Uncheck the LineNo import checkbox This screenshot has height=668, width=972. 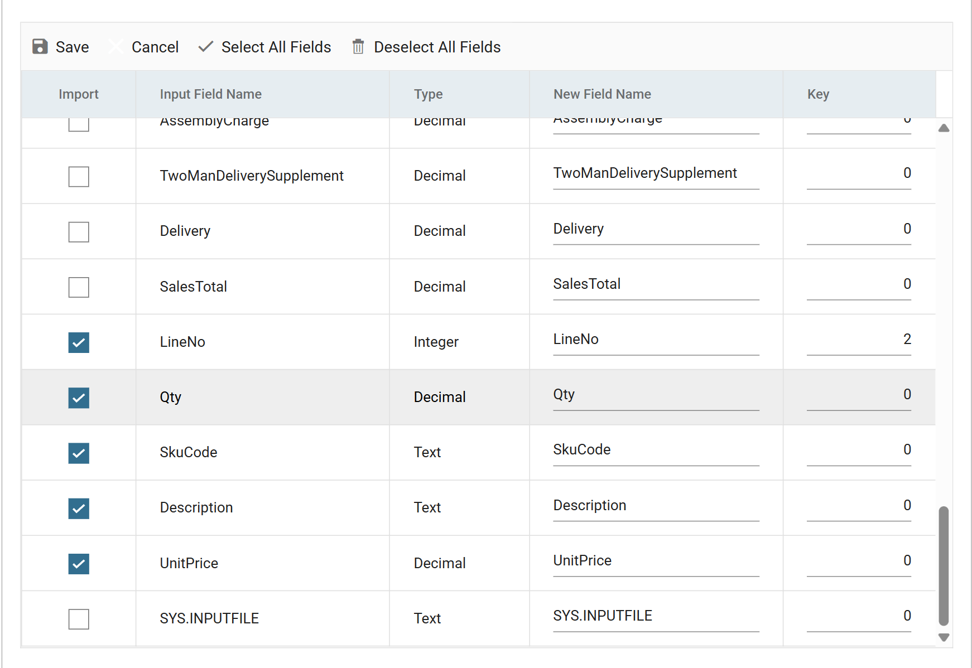pyautogui.click(x=79, y=342)
